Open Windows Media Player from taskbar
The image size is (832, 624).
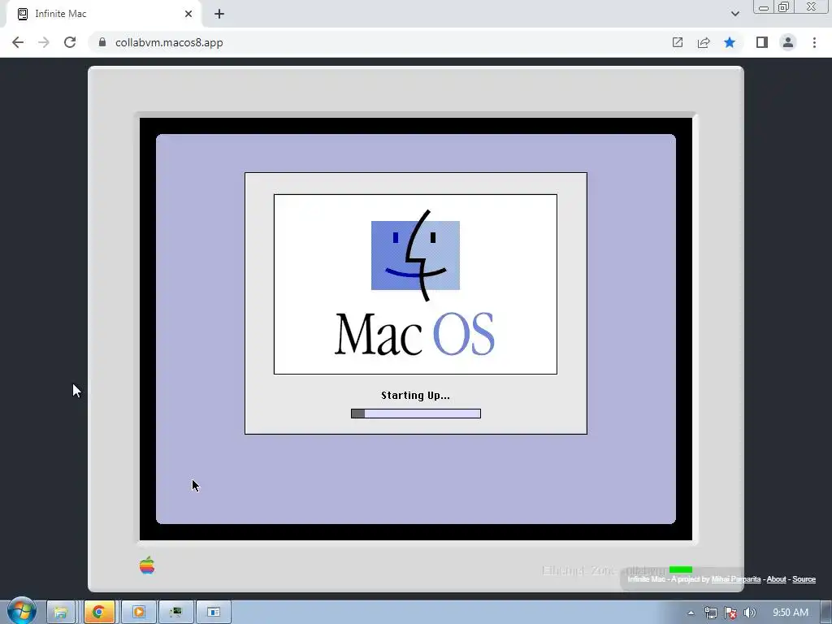138,612
